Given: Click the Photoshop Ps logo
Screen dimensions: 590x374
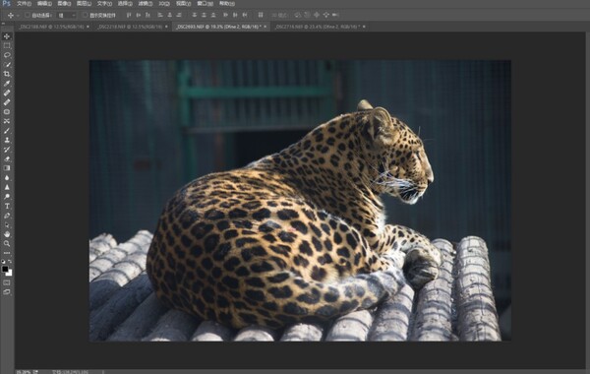Looking at the screenshot, I should [x=7, y=3].
